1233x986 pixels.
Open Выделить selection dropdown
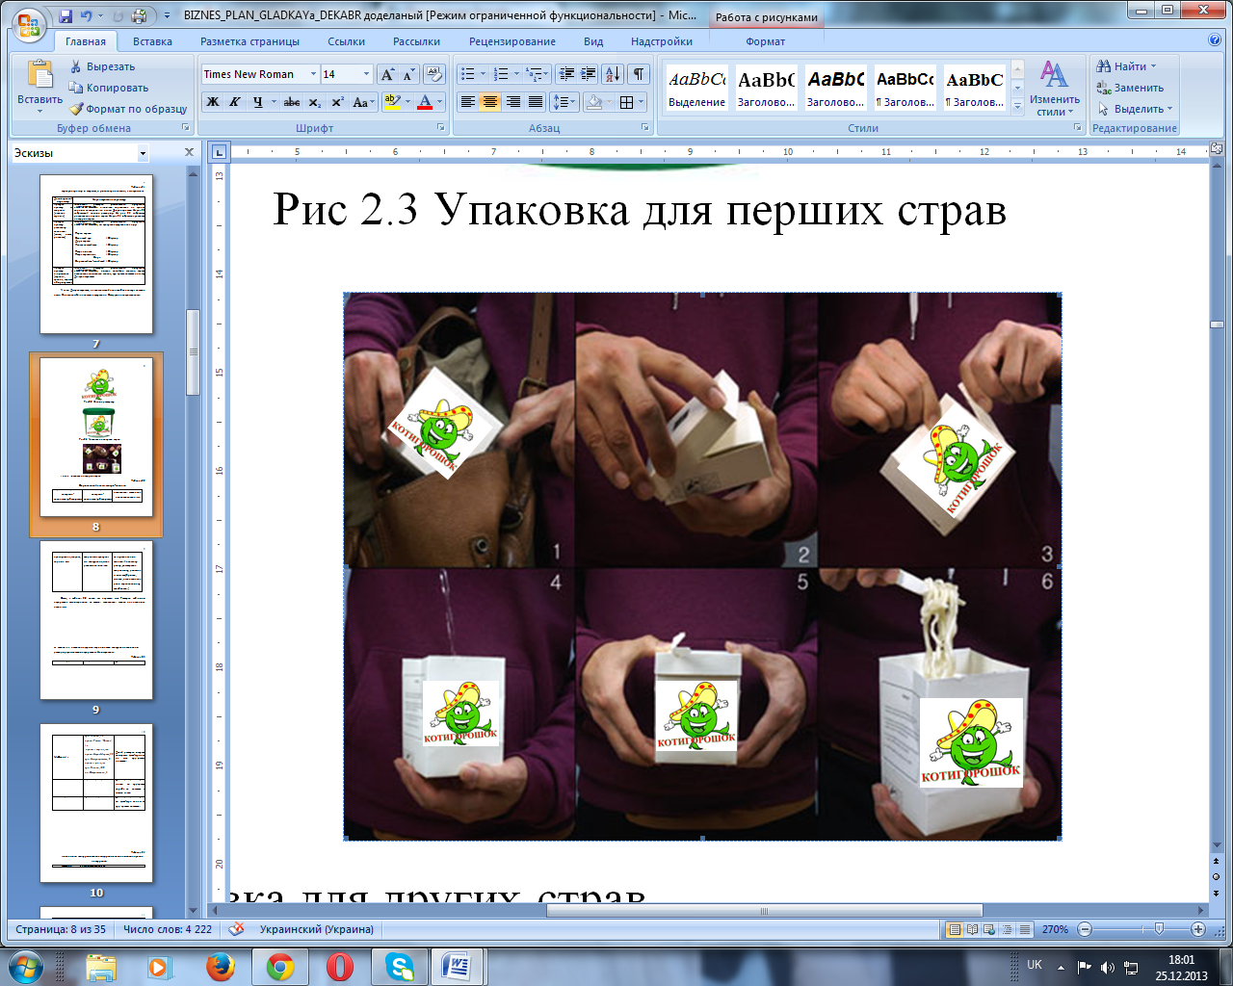click(x=1137, y=109)
